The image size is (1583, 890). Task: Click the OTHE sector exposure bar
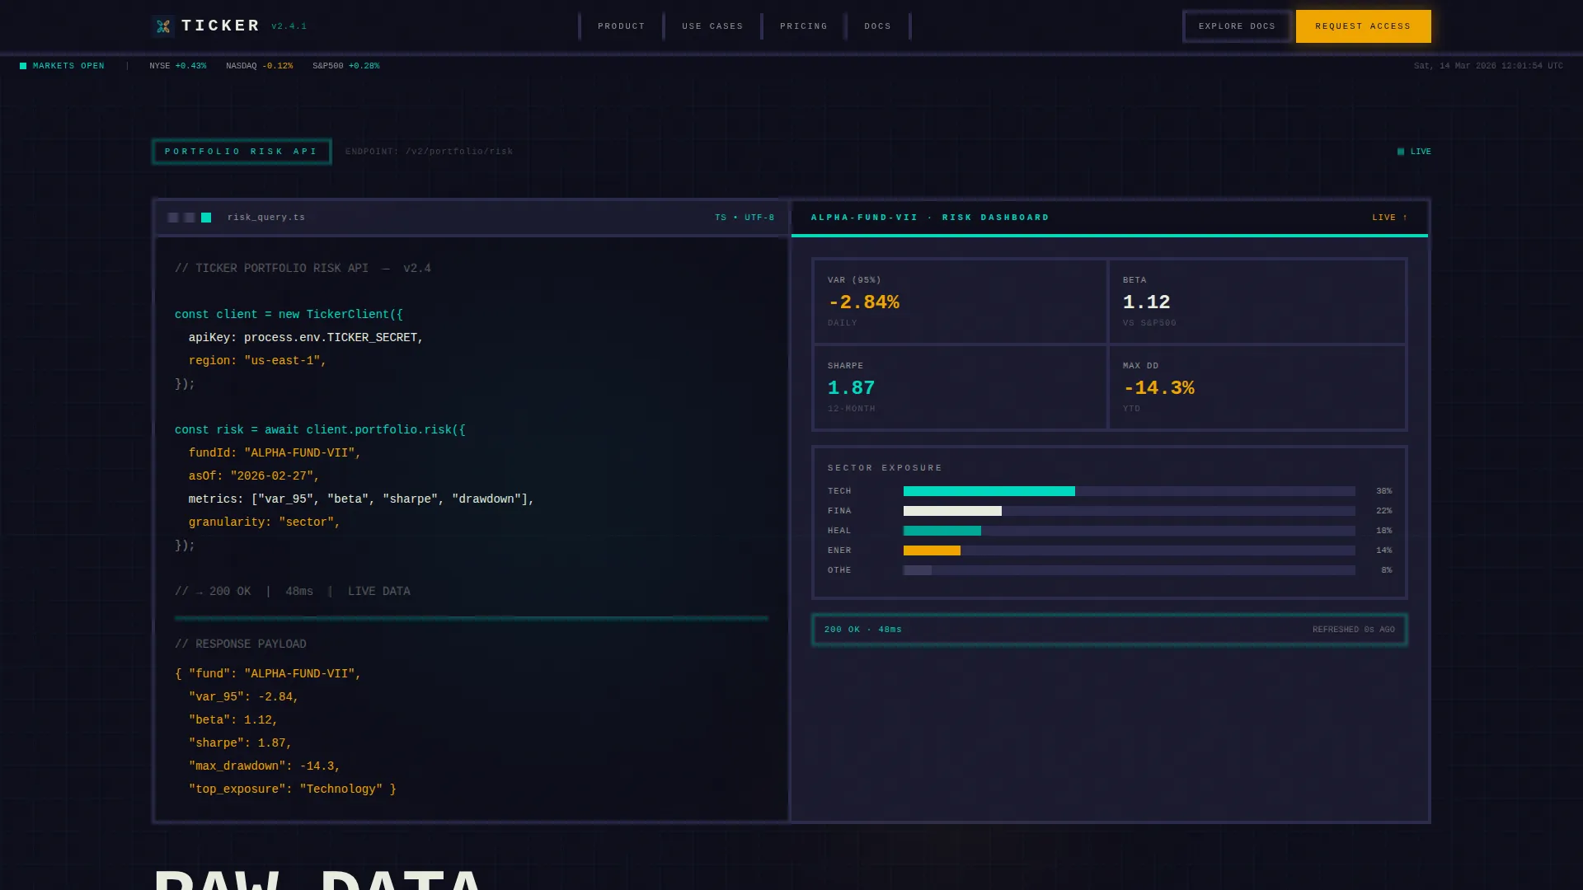[1129, 570]
